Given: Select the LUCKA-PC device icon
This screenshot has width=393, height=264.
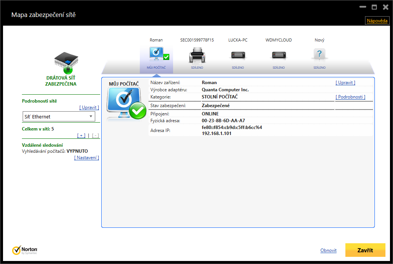Looking at the screenshot, I should click(x=238, y=55).
